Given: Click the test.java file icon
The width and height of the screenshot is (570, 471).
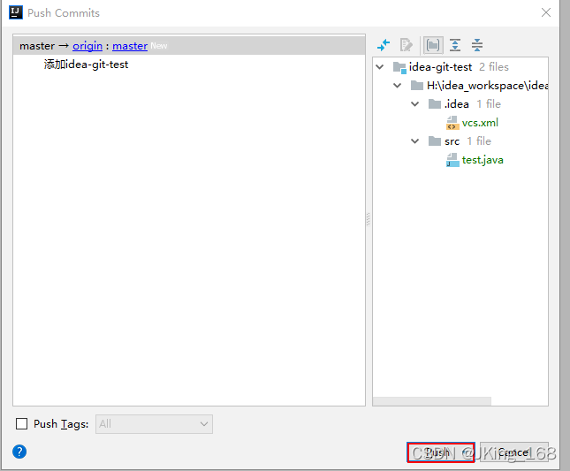Looking at the screenshot, I should click(452, 160).
